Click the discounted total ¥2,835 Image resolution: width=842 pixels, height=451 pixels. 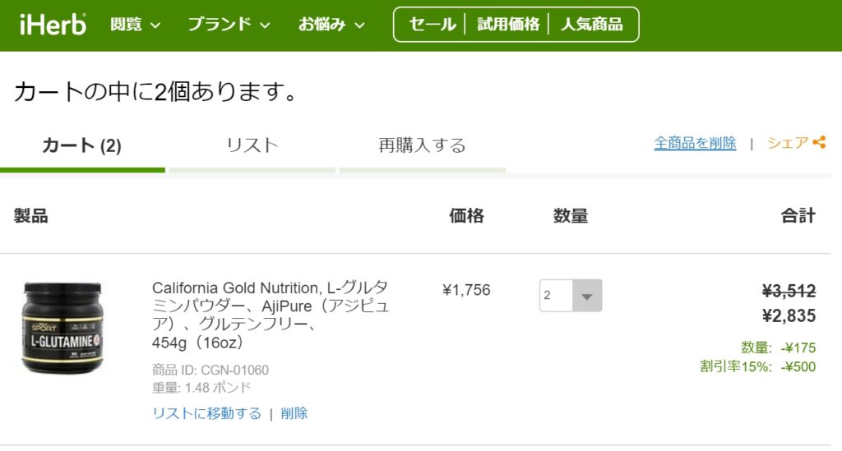[x=789, y=315]
